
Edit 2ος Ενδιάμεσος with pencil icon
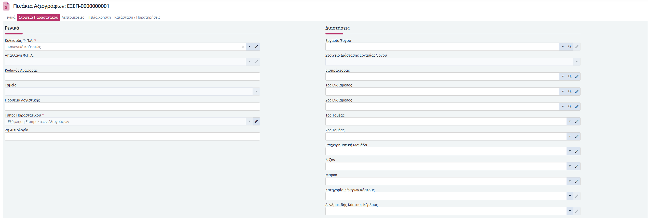point(577,107)
